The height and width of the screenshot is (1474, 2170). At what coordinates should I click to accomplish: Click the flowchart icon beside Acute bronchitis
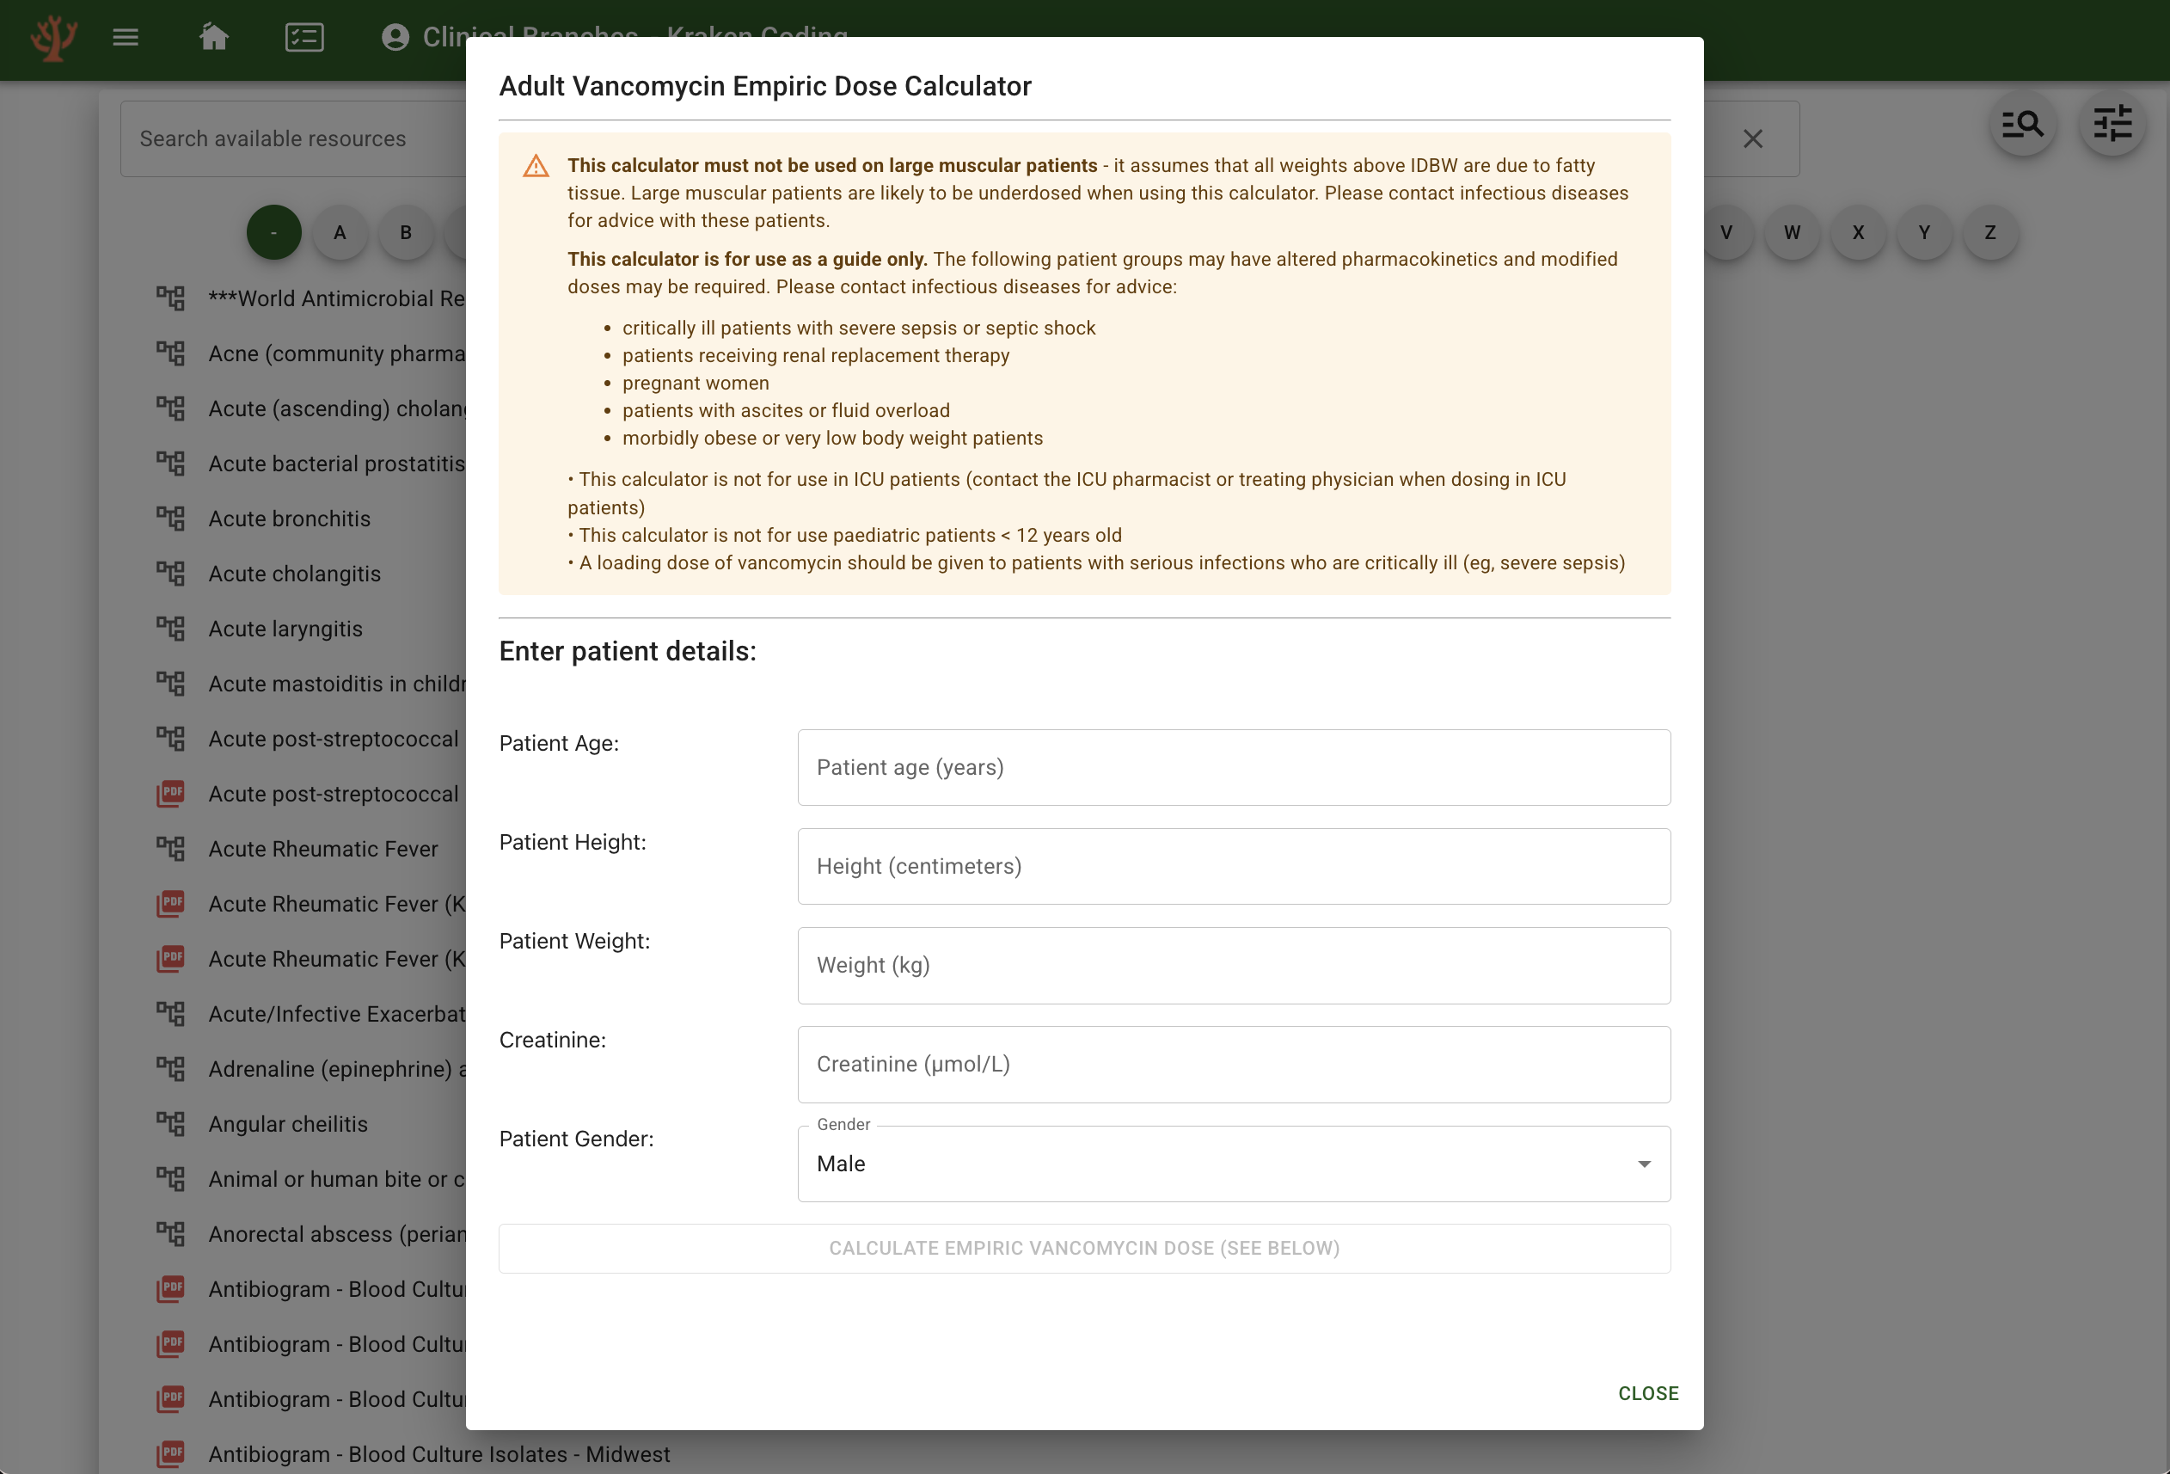tap(170, 519)
